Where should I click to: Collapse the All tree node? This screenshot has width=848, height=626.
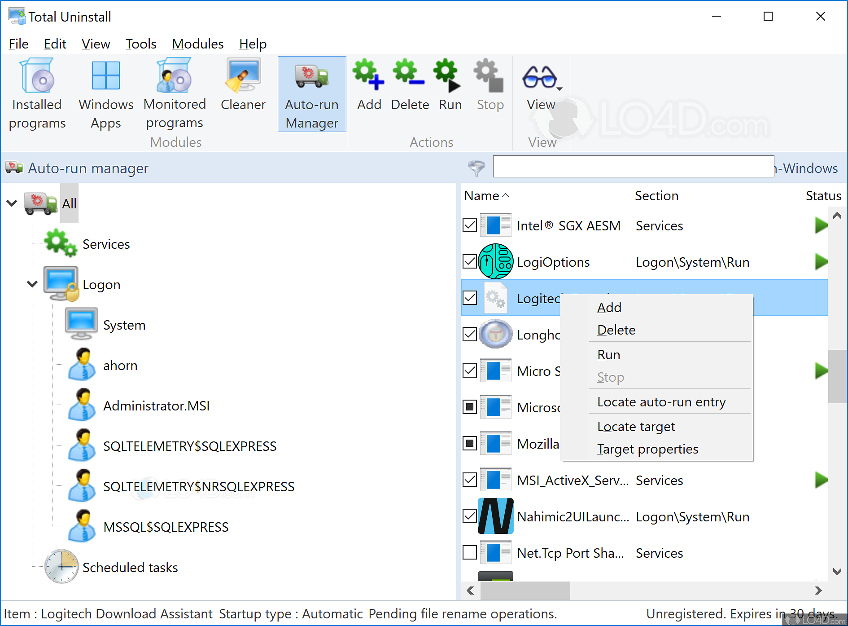click(x=12, y=203)
